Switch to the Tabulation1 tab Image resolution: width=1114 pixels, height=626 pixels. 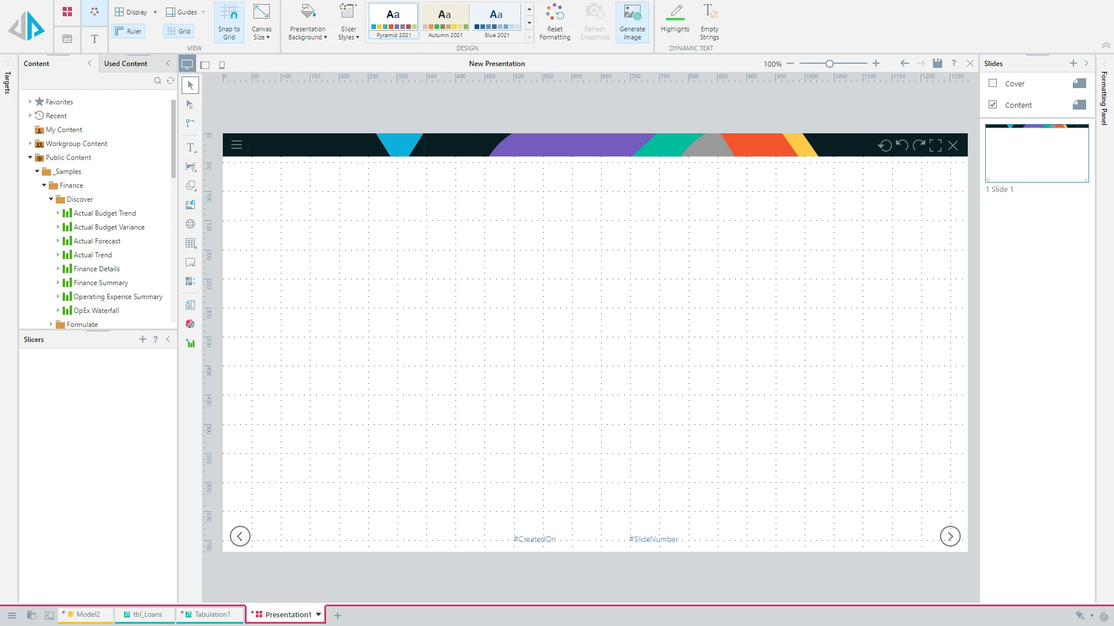pos(211,614)
